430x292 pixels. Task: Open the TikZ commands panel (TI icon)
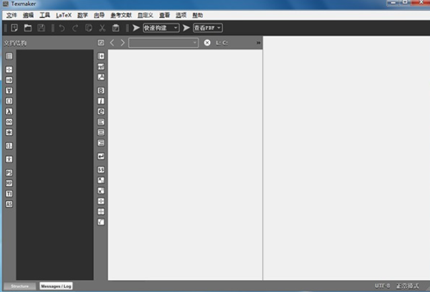9,194
